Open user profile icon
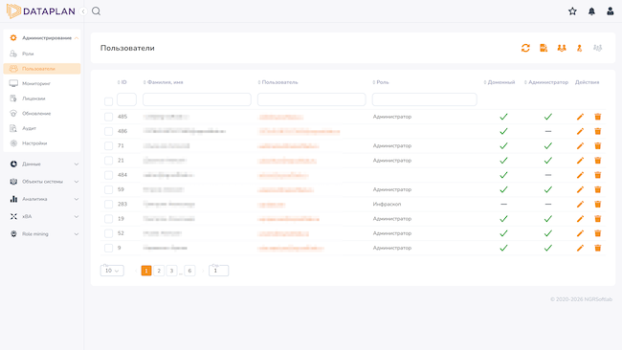The height and width of the screenshot is (350, 622). [611, 11]
